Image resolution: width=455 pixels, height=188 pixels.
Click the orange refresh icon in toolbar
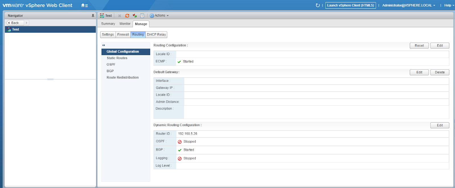coord(127,16)
